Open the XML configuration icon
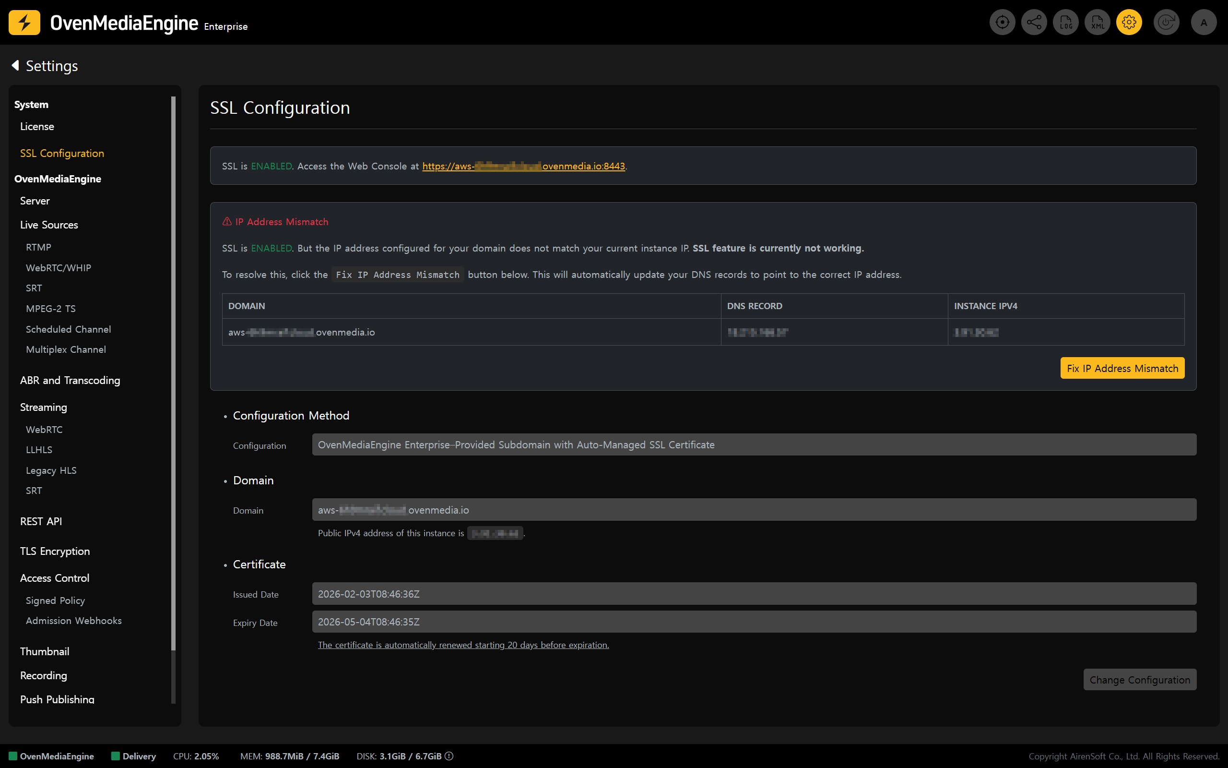1228x768 pixels. (x=1097, y=23)
